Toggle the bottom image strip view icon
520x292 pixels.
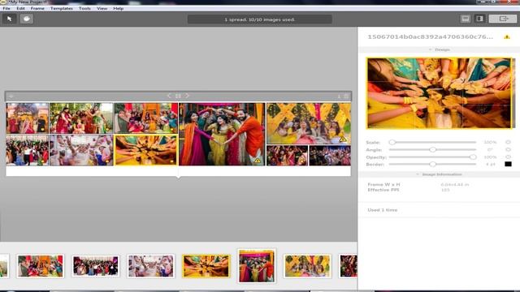click(466, 19)
